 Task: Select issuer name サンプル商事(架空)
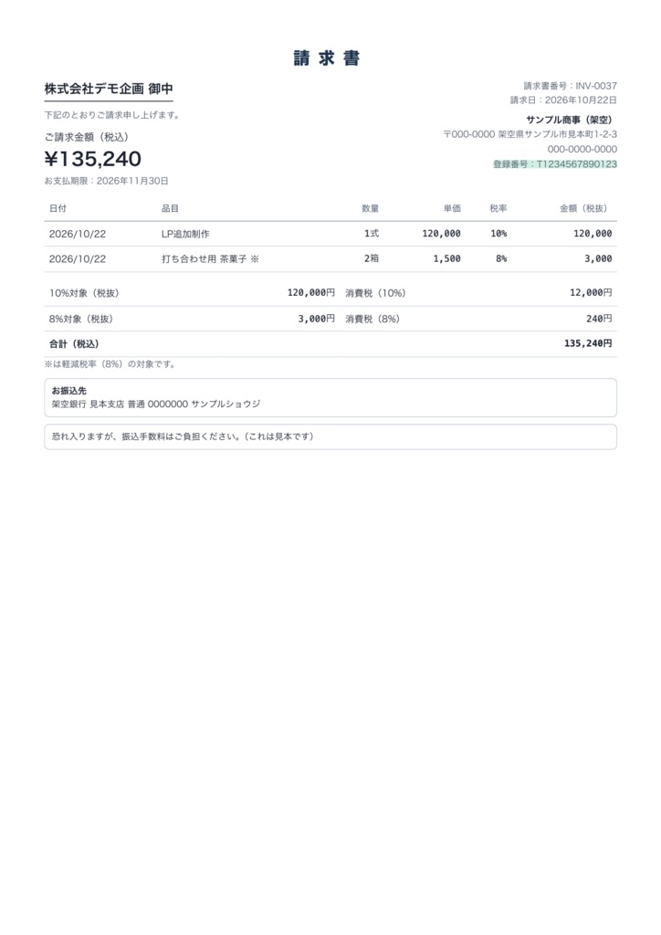point(569,120)
